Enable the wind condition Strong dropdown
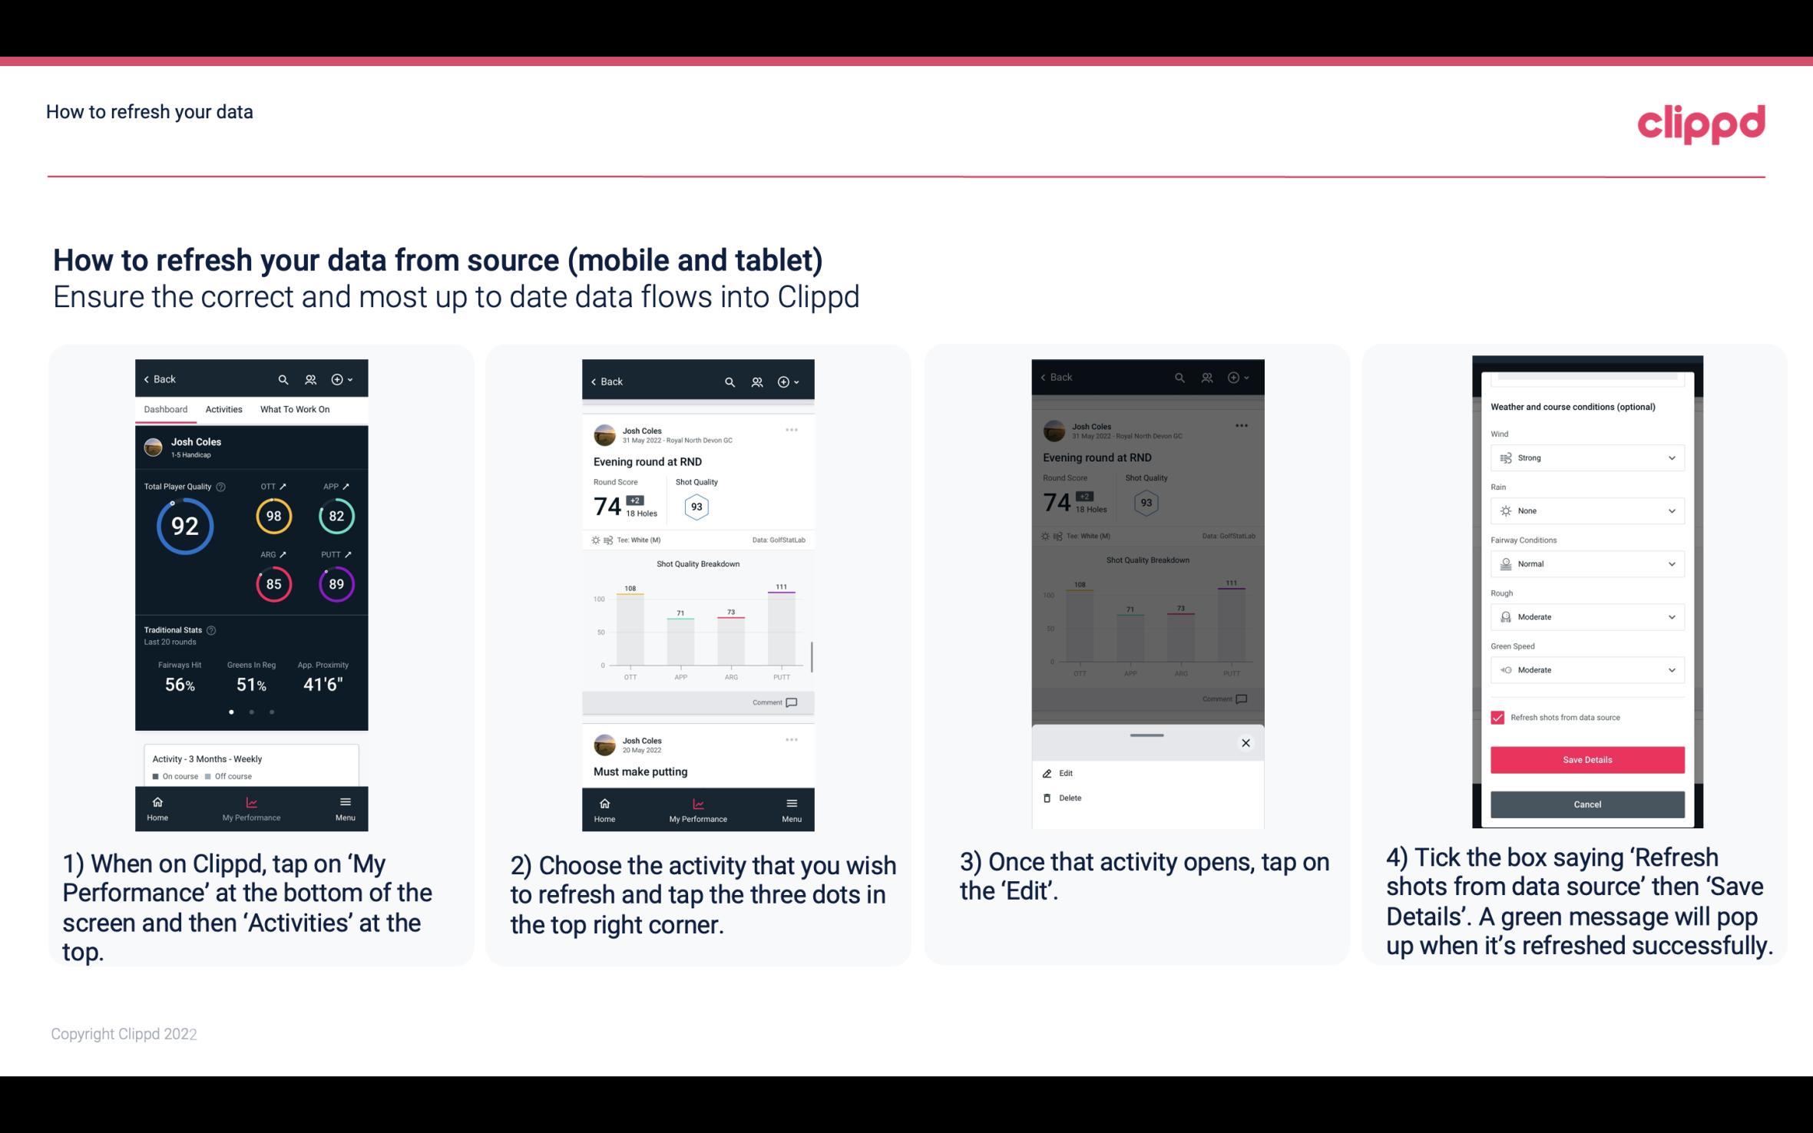 [x=1586, y=457]
